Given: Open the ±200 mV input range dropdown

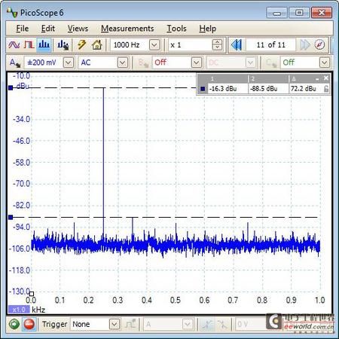Looking at the screenshot, I should point(69,63).
